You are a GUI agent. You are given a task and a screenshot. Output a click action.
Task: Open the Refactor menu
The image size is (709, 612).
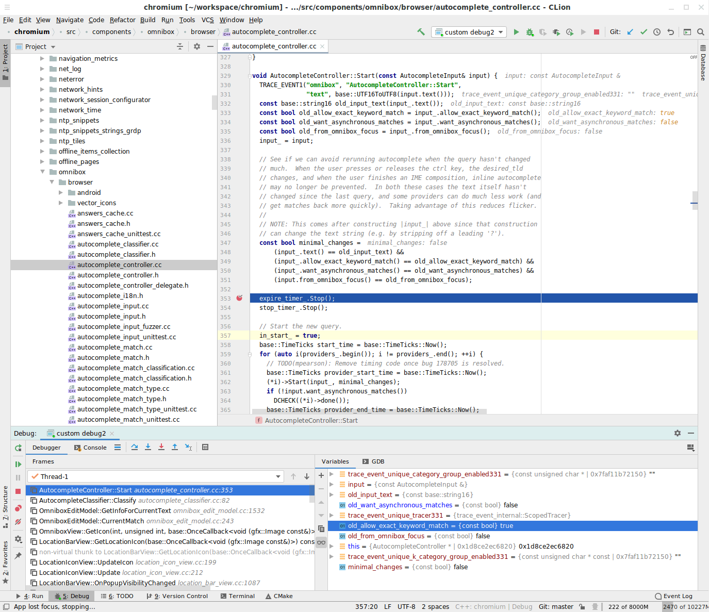click(122, 20)
